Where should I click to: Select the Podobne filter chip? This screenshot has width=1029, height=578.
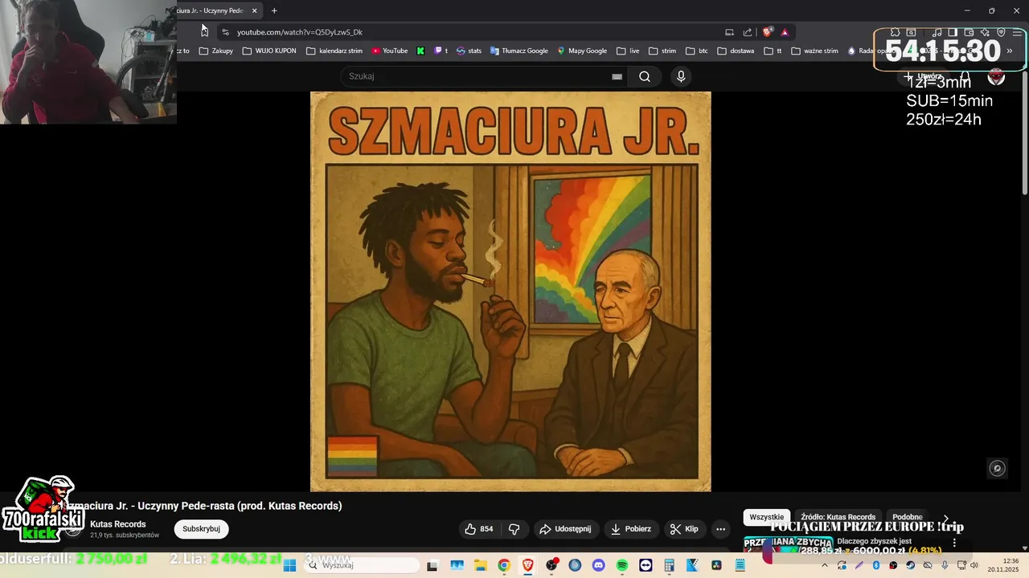tap(908, 517)
